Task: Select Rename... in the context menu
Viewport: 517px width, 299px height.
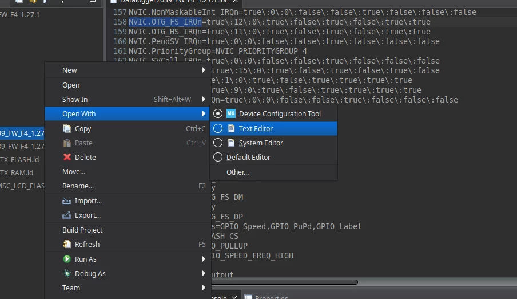Action: tap(78, 186)
